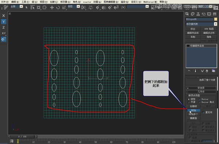Open the Modify command panel tab
Screen dimensions: 219x144
(193, 14)
